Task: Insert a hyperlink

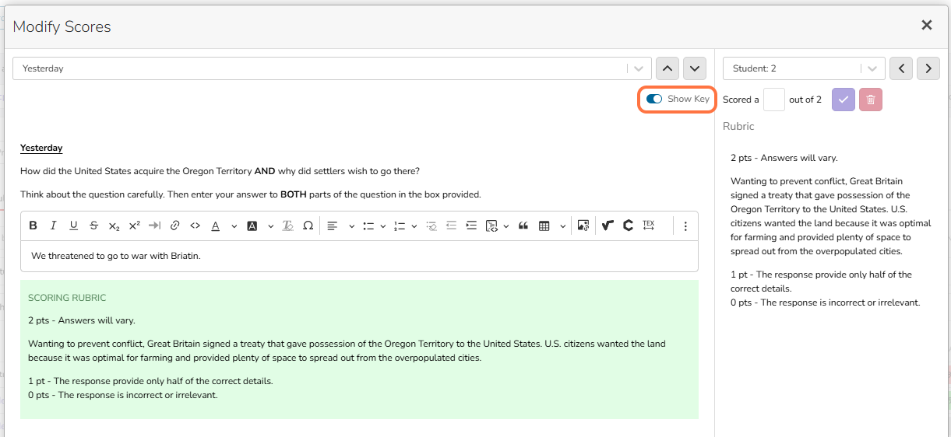Action: 174,225
